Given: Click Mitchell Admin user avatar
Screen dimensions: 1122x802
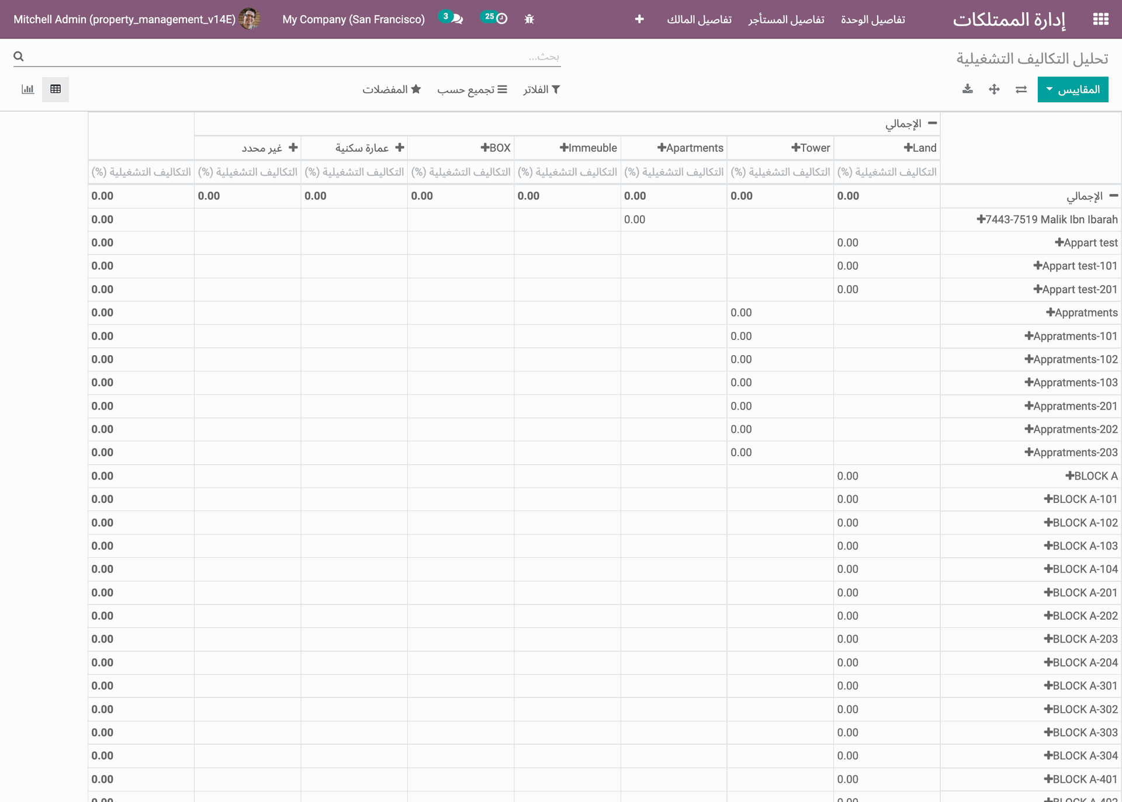Looking at the screenshot, I should [250, 19].
